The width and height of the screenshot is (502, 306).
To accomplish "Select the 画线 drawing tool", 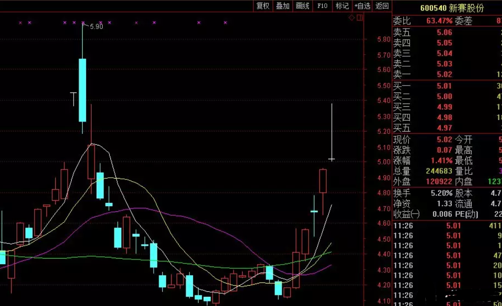I will click(302, 6).
